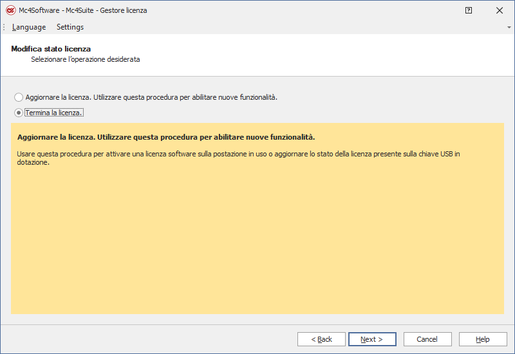Open the Settings menu
Image resolution: width=515 pixels, height=354 pixels.
coord(70,27)
